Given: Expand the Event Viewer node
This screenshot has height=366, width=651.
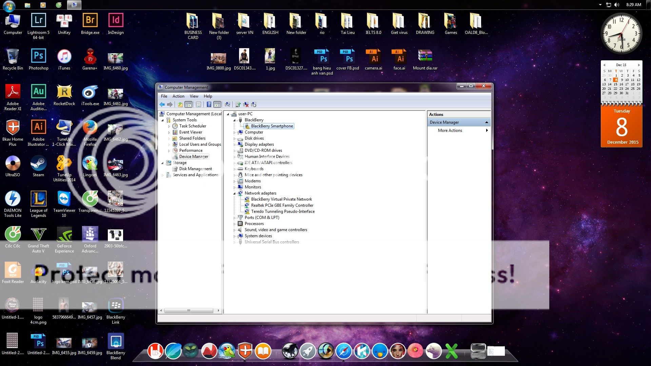Looking at the screenshot, I should pyautogui.click(x=169, y=133).
